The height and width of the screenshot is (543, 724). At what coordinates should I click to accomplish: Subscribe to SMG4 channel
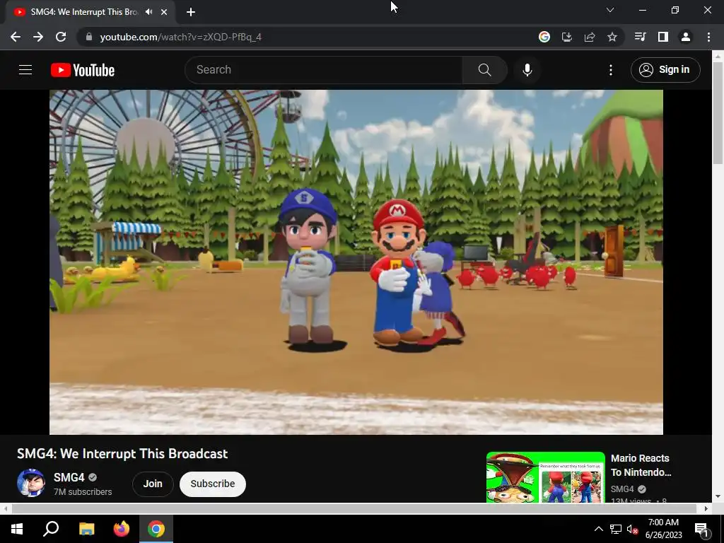212,484
